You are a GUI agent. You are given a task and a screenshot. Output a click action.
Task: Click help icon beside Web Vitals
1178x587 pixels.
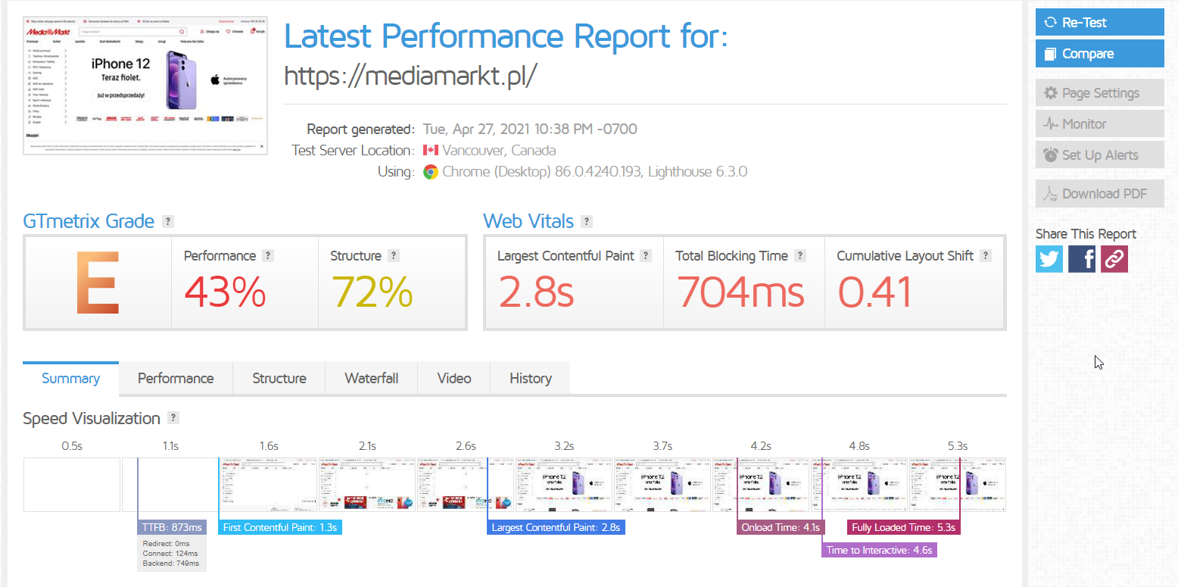587,222
